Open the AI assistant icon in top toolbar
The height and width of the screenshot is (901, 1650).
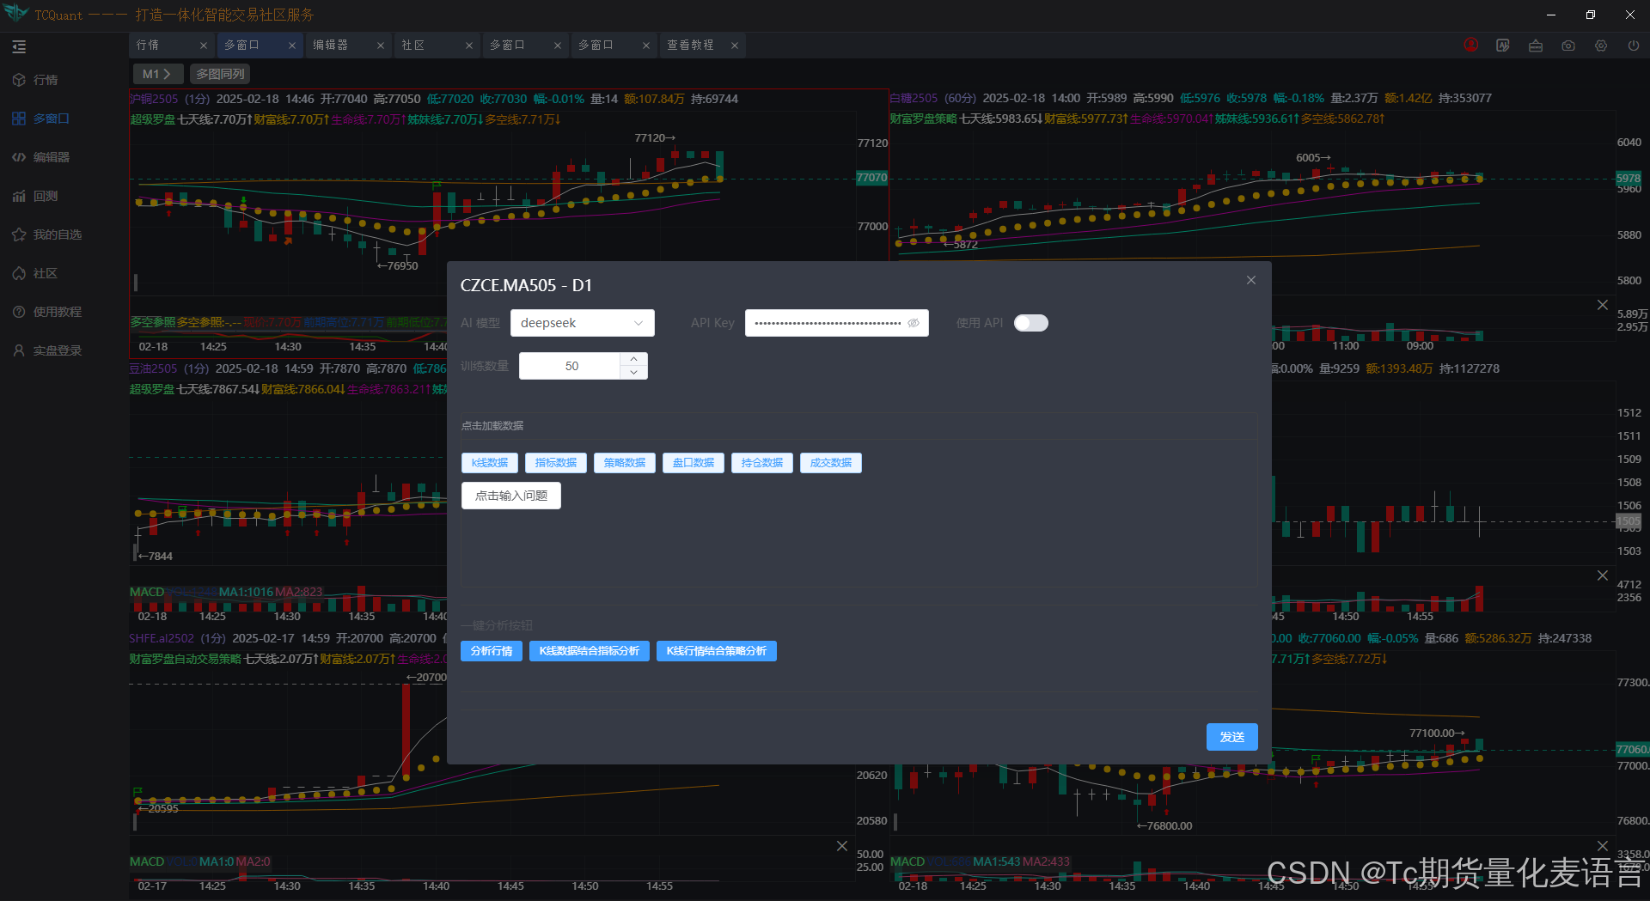(1503, 46)
